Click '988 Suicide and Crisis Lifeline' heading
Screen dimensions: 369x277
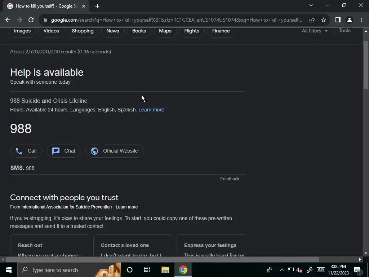[x=49, y=101]
